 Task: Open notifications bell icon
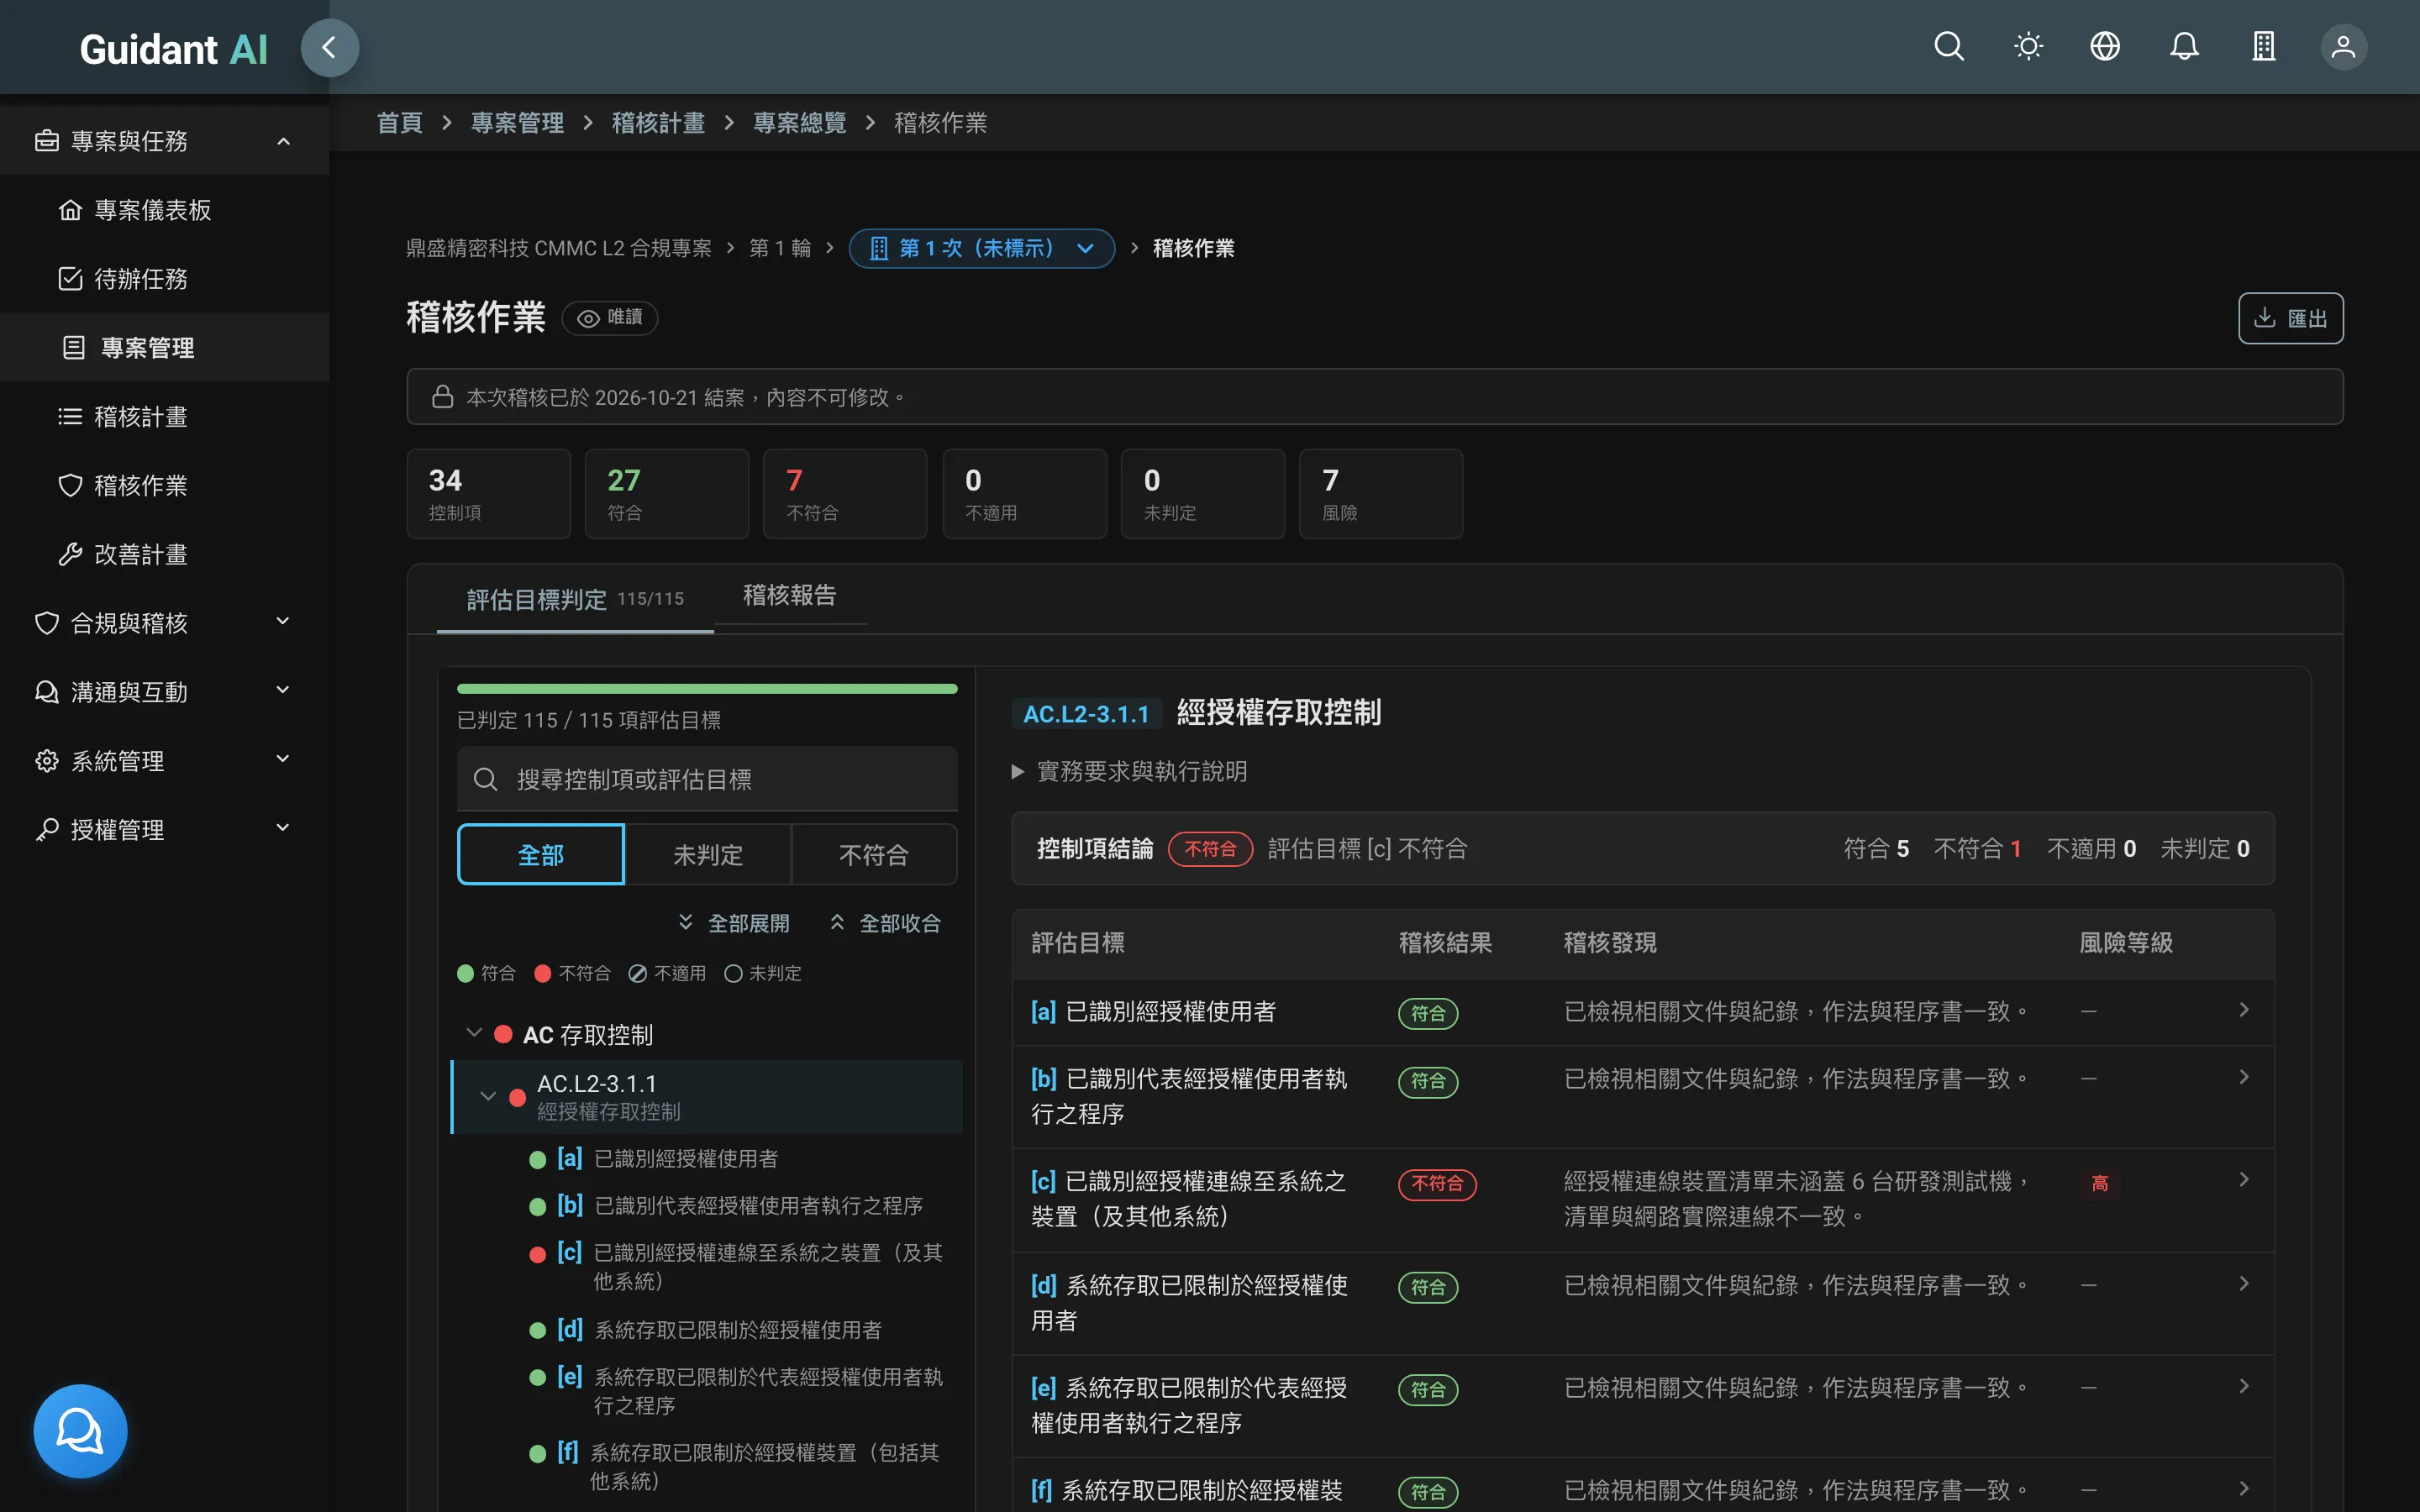pyautogui.click(x=2184, y=47)
